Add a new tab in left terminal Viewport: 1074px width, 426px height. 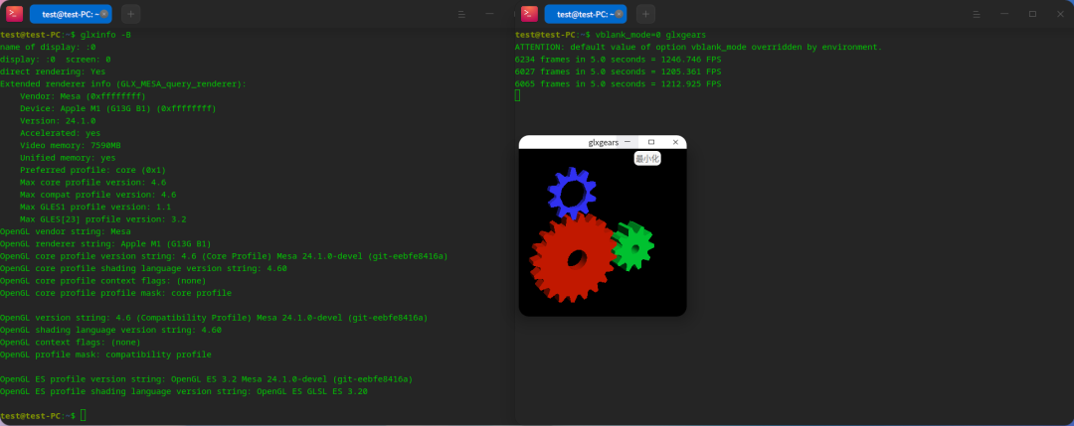point(131,14)
